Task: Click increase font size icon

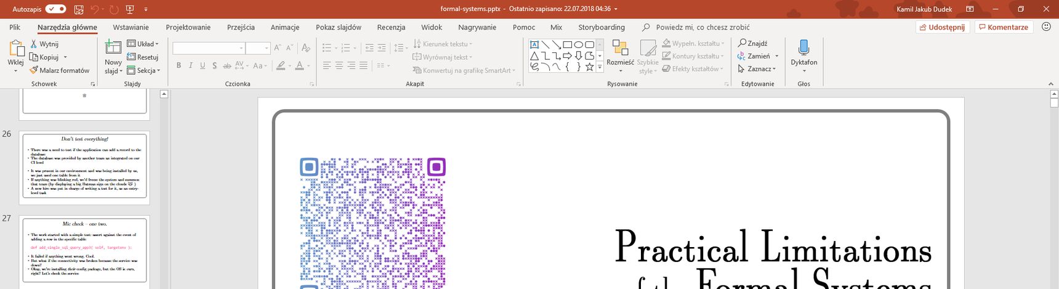Action: 278,48
